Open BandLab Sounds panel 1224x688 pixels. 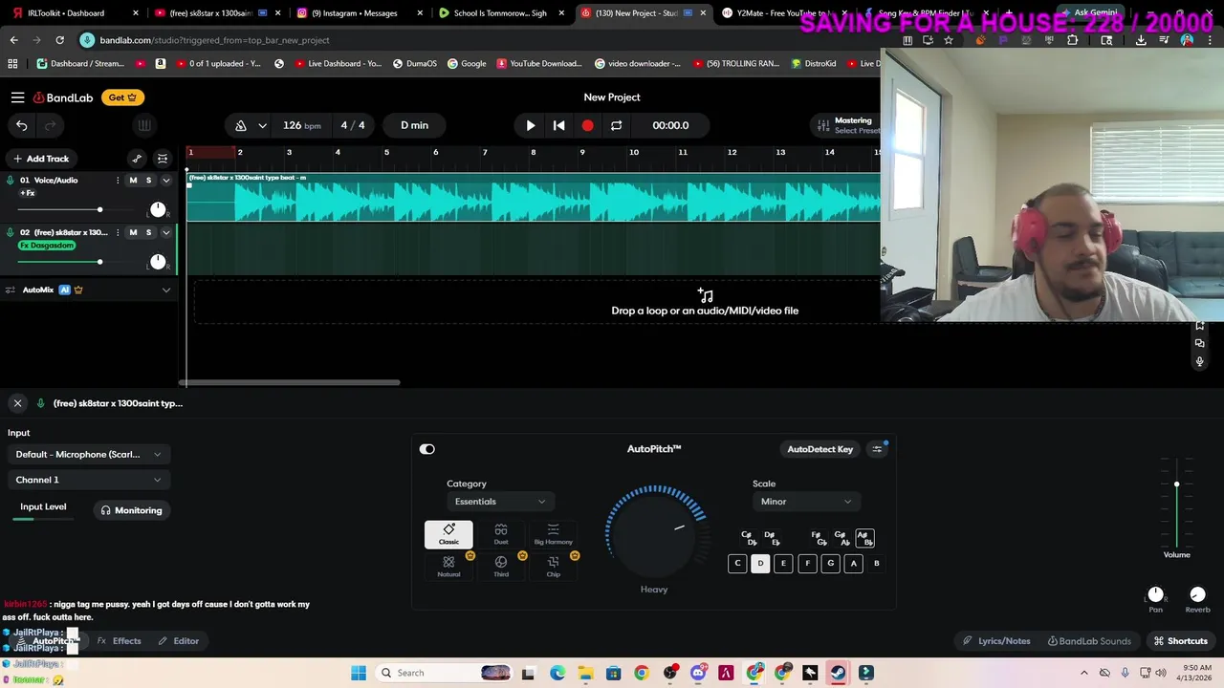pyautogui.click(x=1089, y=641)
